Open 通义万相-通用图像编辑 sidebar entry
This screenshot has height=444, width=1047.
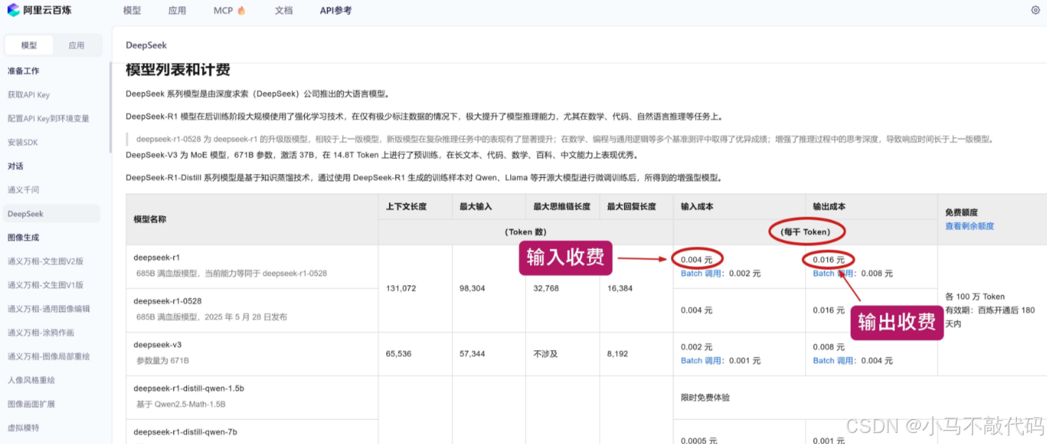[x=49, y=309]
